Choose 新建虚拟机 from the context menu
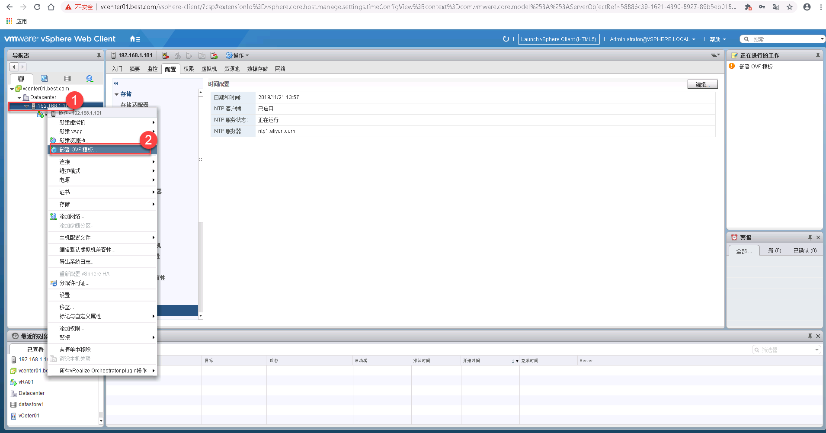826x433 pixels. pos(102,122)
